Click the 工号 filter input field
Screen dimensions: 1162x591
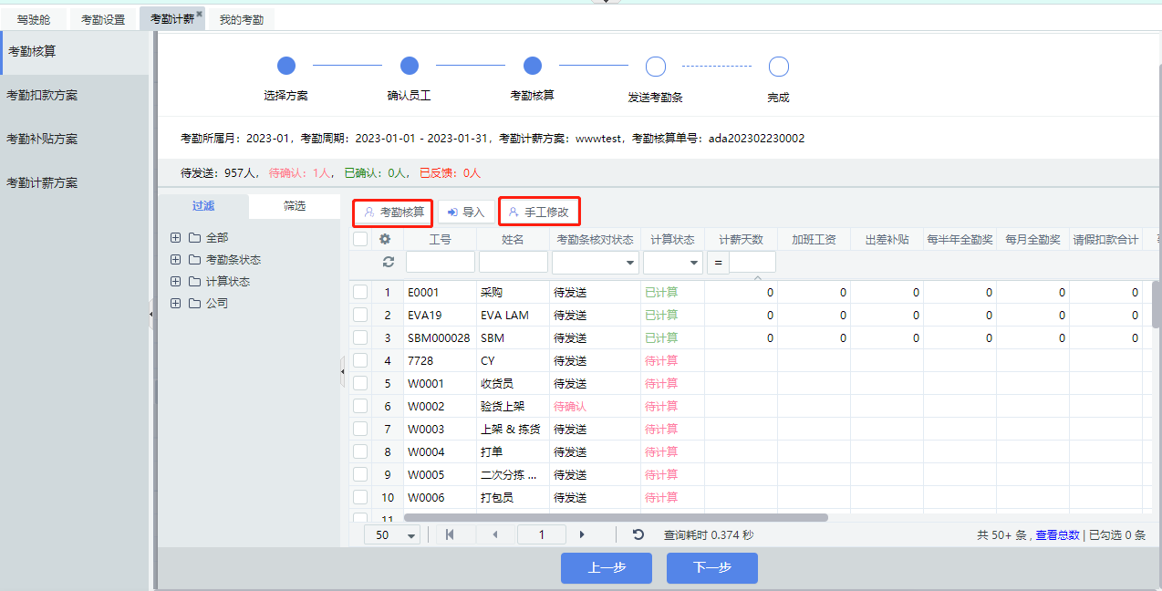click(x=441, y=263)
